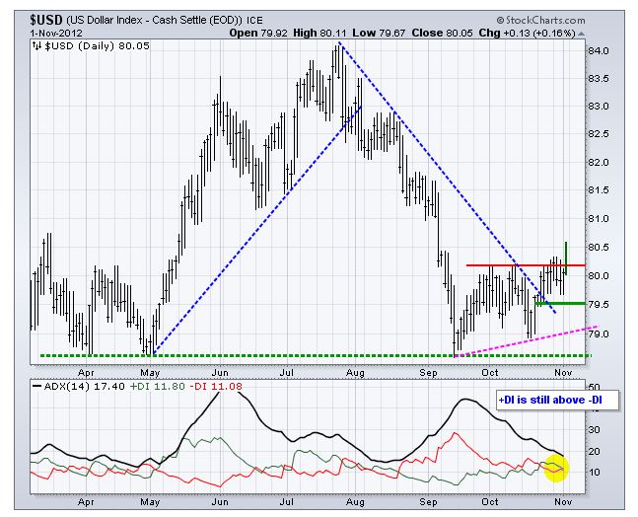638x517 pixels.
Task: Click the High 80.11 value
Action: pos(319,33)
